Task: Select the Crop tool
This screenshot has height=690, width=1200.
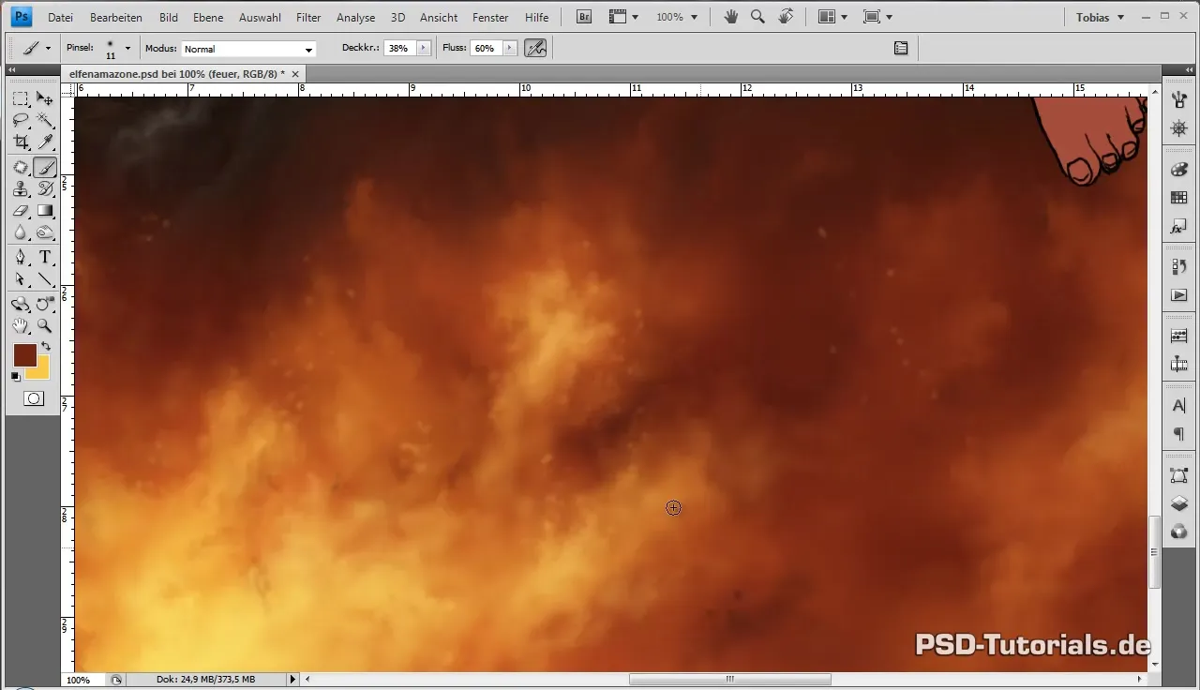Action: click(20, 142)
